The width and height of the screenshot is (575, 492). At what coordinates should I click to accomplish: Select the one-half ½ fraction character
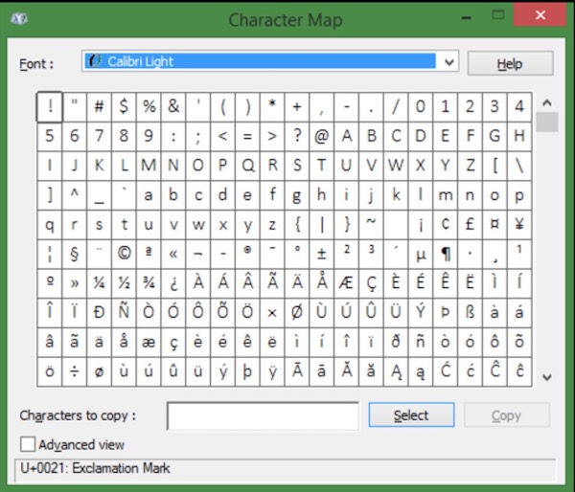[x=124, y=282]
